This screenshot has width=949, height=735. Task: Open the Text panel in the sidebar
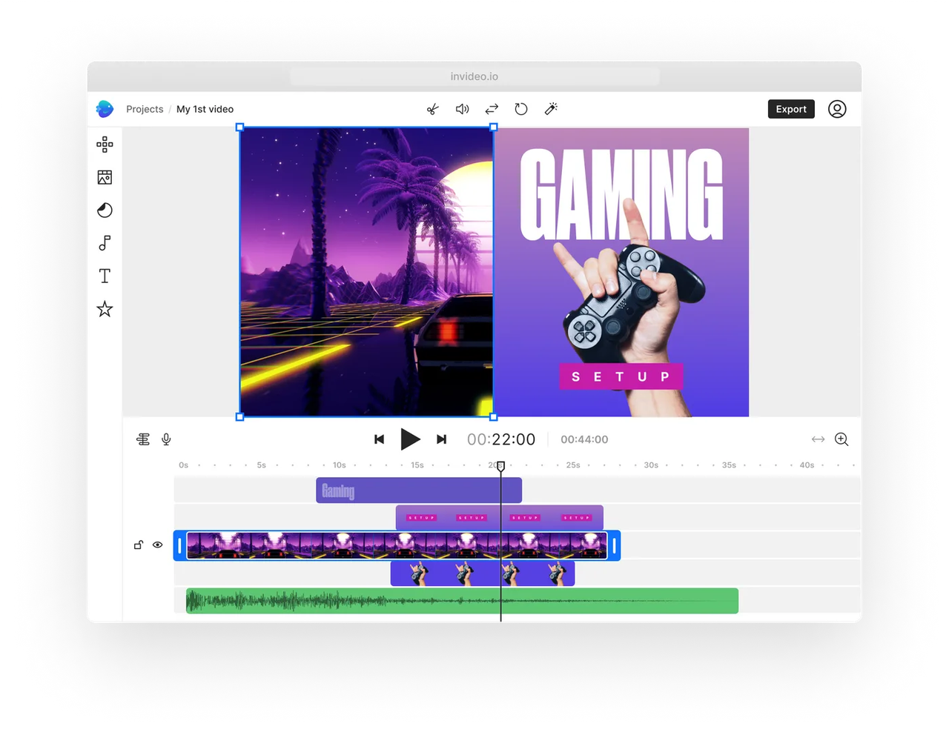click(x=105, y=276)
